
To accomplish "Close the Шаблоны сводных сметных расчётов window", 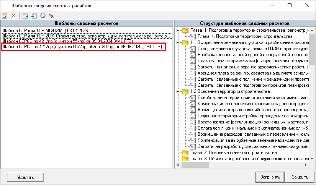I will [x=307, y=5].
